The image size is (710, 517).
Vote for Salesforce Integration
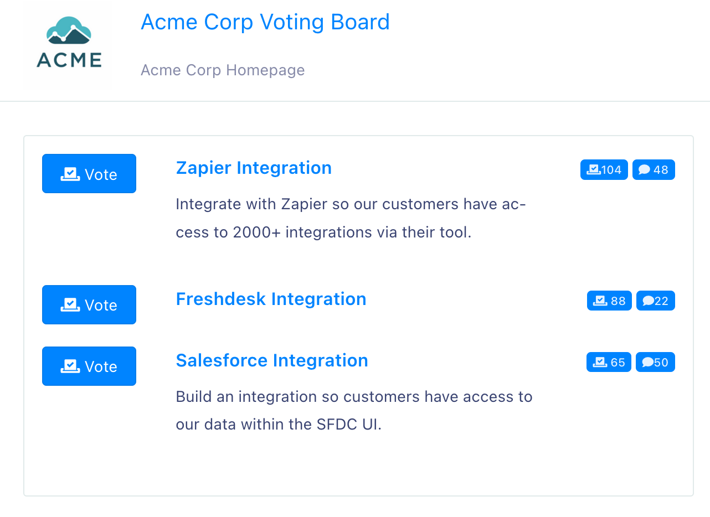point(89,366)
